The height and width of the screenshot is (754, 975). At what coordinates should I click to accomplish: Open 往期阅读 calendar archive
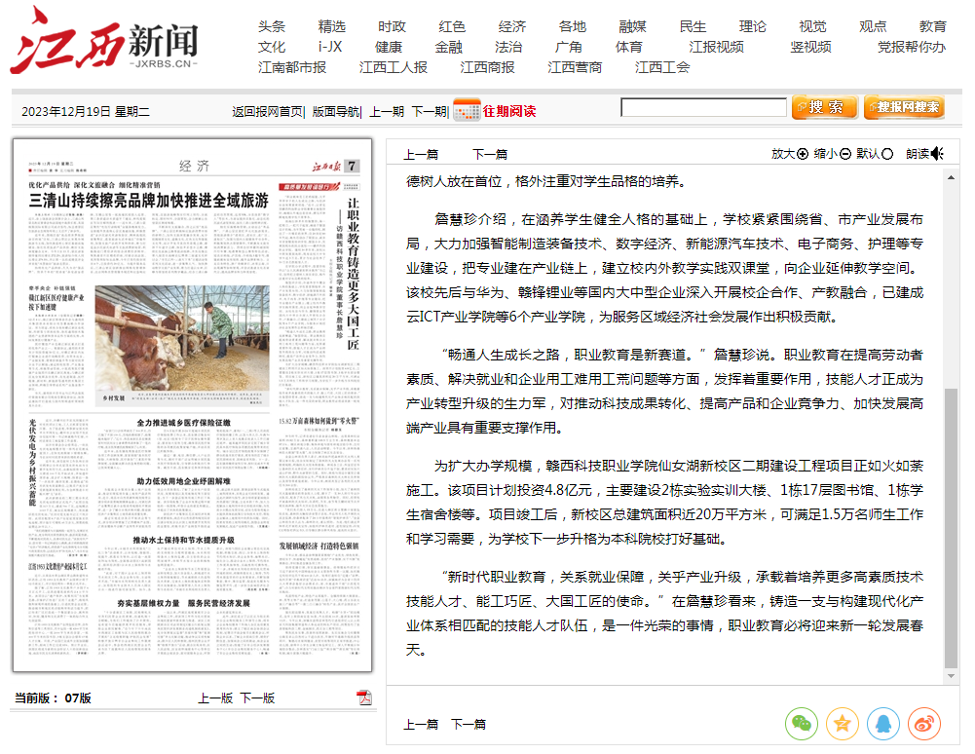[x=495, y=110]
